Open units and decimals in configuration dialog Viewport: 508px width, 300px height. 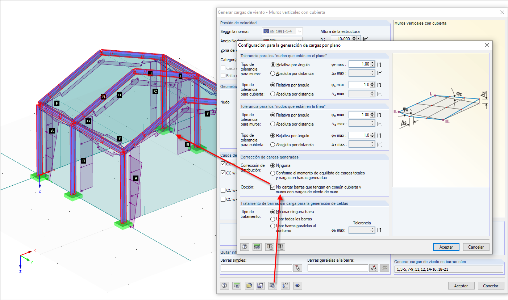257,247
